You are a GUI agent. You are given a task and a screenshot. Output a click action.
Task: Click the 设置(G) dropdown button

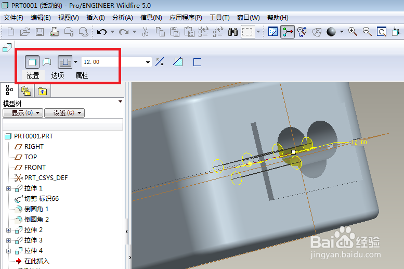pos(64,113)
